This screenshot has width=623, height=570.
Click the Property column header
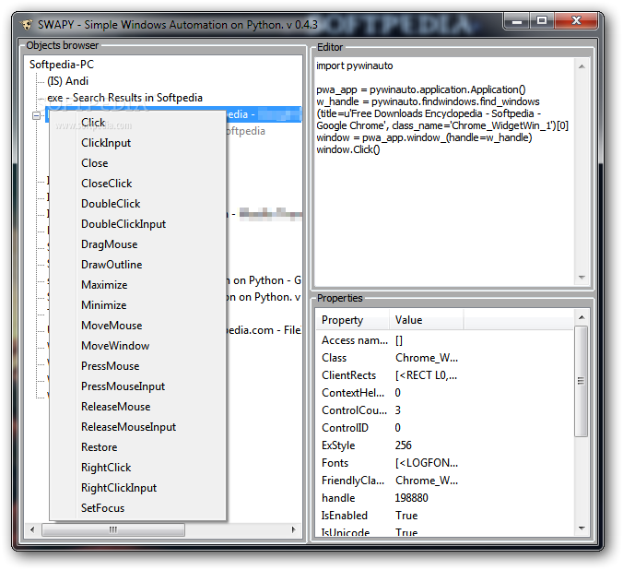(352, 320)
